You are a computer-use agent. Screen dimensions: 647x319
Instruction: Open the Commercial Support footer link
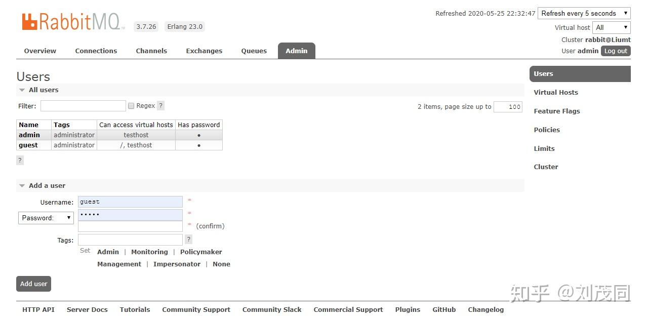tap(348, 309)
